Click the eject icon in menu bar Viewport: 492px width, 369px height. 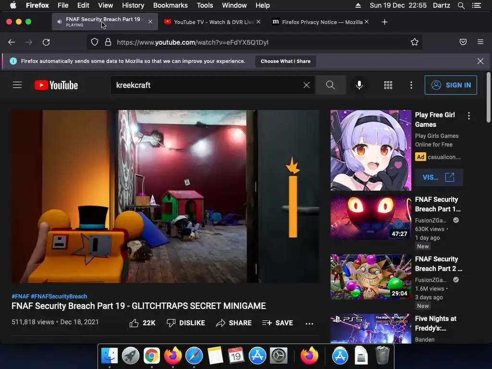pyautogui.click(x=358, y=5)
